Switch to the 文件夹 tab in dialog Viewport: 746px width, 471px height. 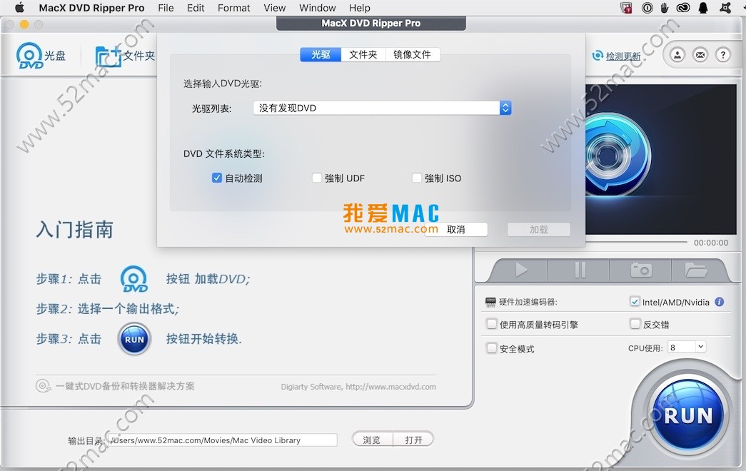tap(363, 55)
